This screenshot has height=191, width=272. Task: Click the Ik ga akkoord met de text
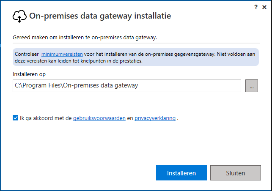46,118
